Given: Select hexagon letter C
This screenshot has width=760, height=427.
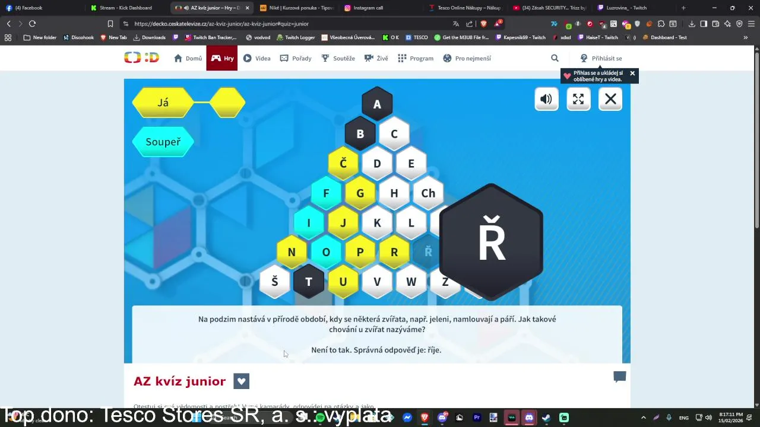Looking at the screenshot, I should (394, 134).
